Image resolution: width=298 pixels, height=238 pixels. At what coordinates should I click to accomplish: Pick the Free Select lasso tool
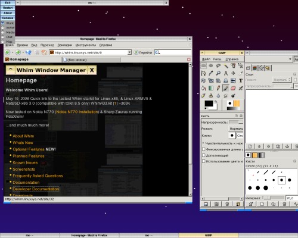tap(218, 65)
